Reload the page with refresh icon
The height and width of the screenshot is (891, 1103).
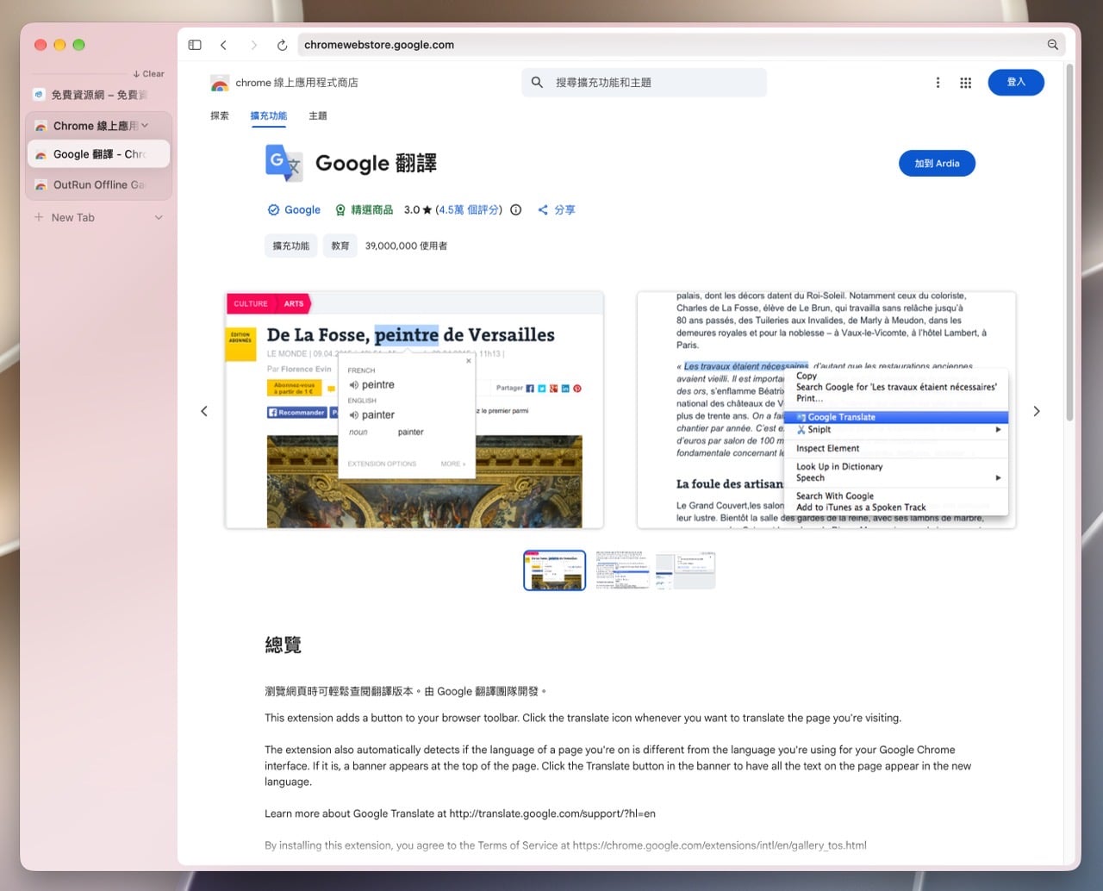click(282, 45)
